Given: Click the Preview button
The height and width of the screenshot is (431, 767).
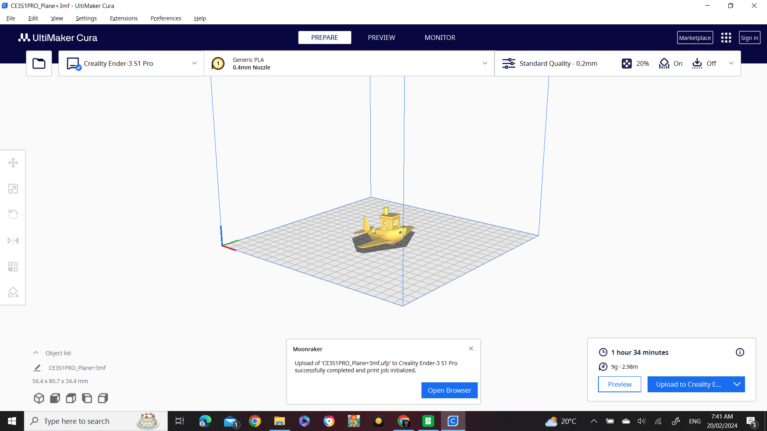Looking at the screenshot, I should (x=620, y=384).
